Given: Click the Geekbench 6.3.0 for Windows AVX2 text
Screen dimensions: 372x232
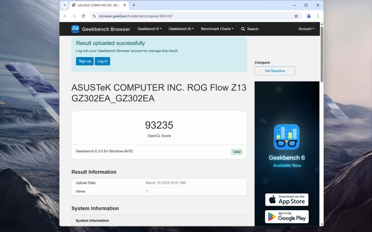Looking at the screenshot, I should tap(104, 151).
